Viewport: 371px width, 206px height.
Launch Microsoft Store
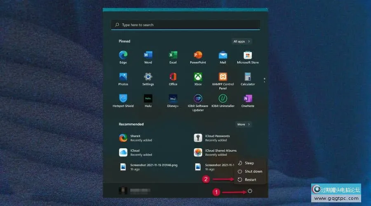coord(248,55)
